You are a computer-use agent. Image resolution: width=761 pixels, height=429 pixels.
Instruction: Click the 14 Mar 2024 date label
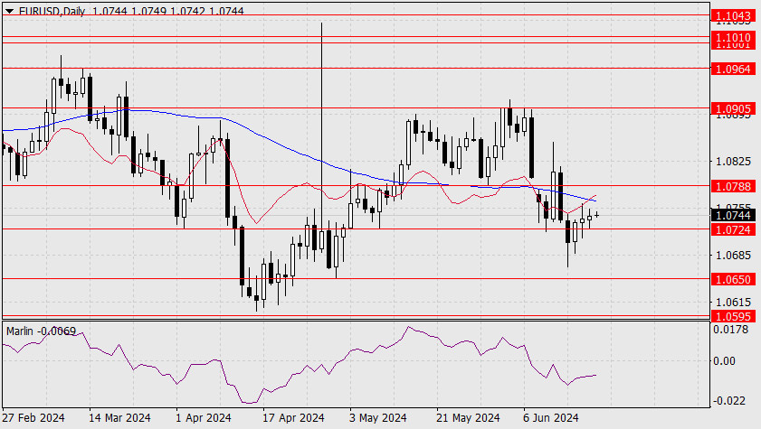(119, 417)
